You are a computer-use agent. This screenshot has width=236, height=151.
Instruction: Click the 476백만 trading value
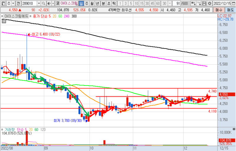pyautogui.click(x=114, y=10)
